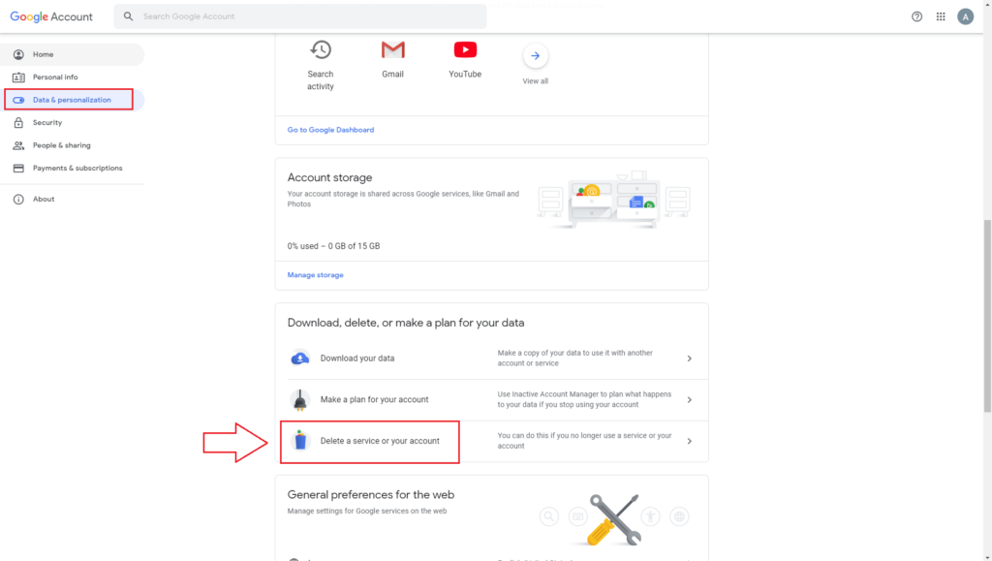Expand the Make a plan for your account chevron
992x561 pixels.
pos(689,400)
